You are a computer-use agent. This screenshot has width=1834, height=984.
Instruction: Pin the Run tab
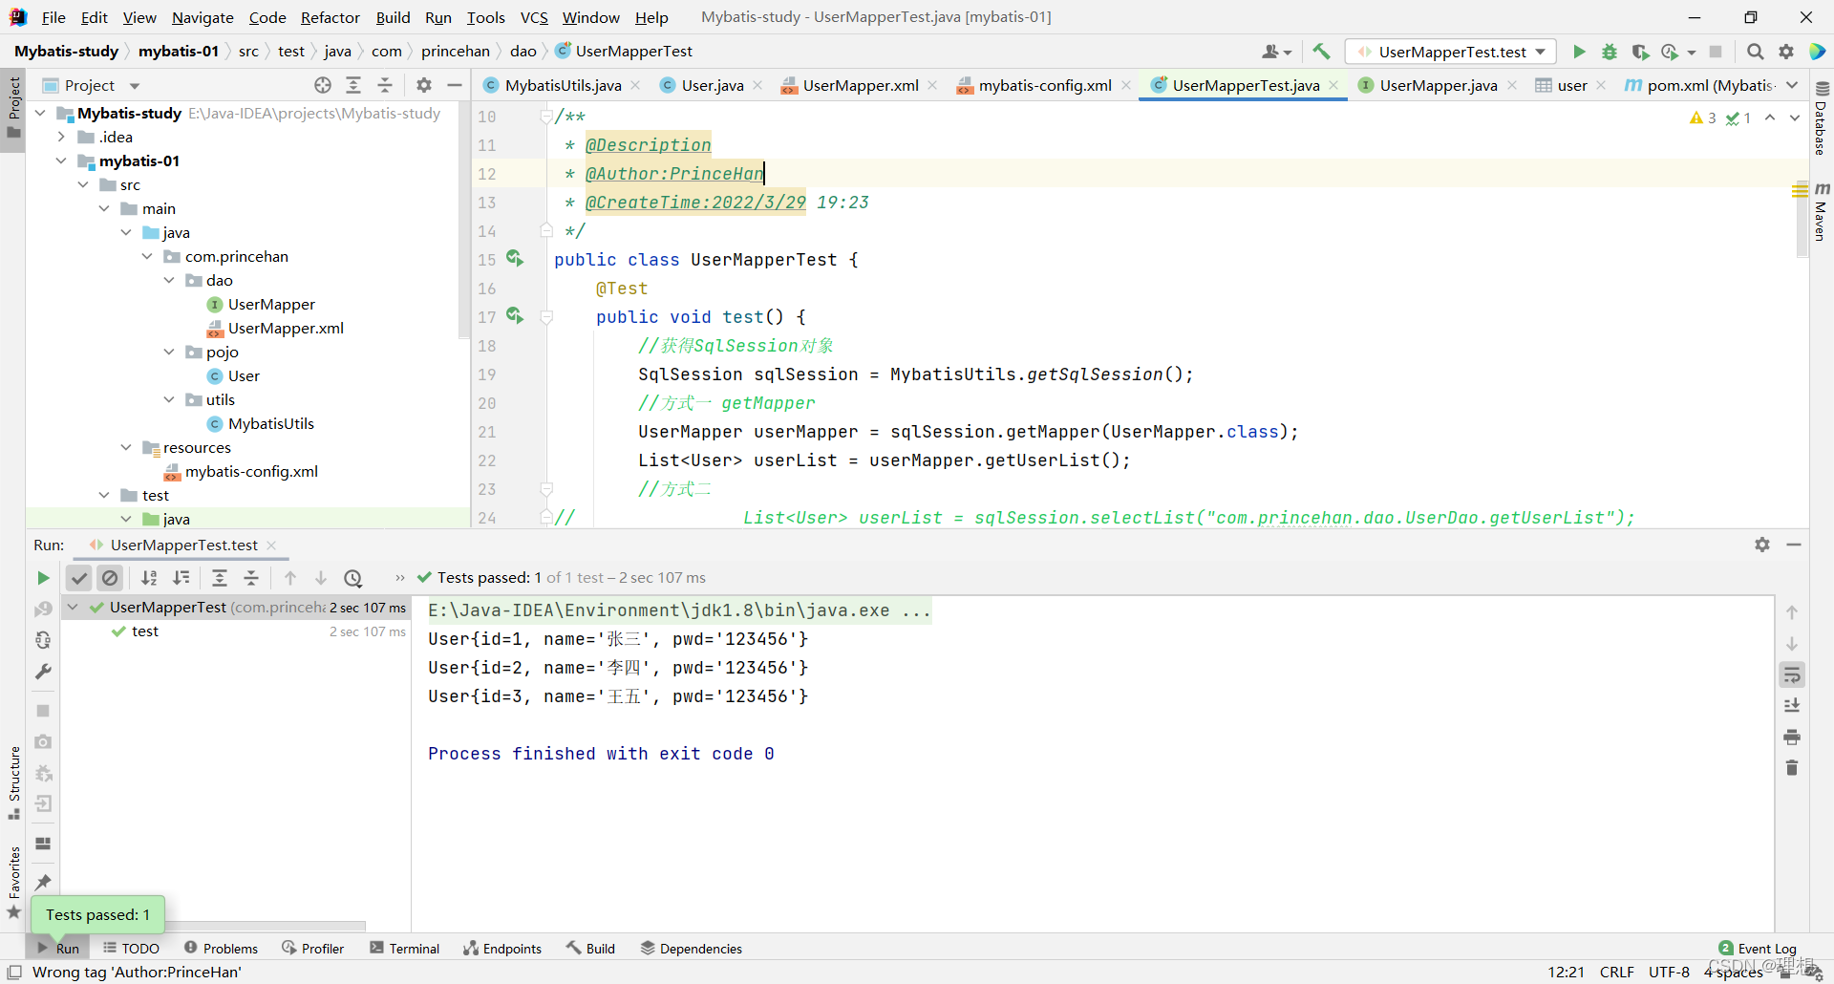(43, 882)
